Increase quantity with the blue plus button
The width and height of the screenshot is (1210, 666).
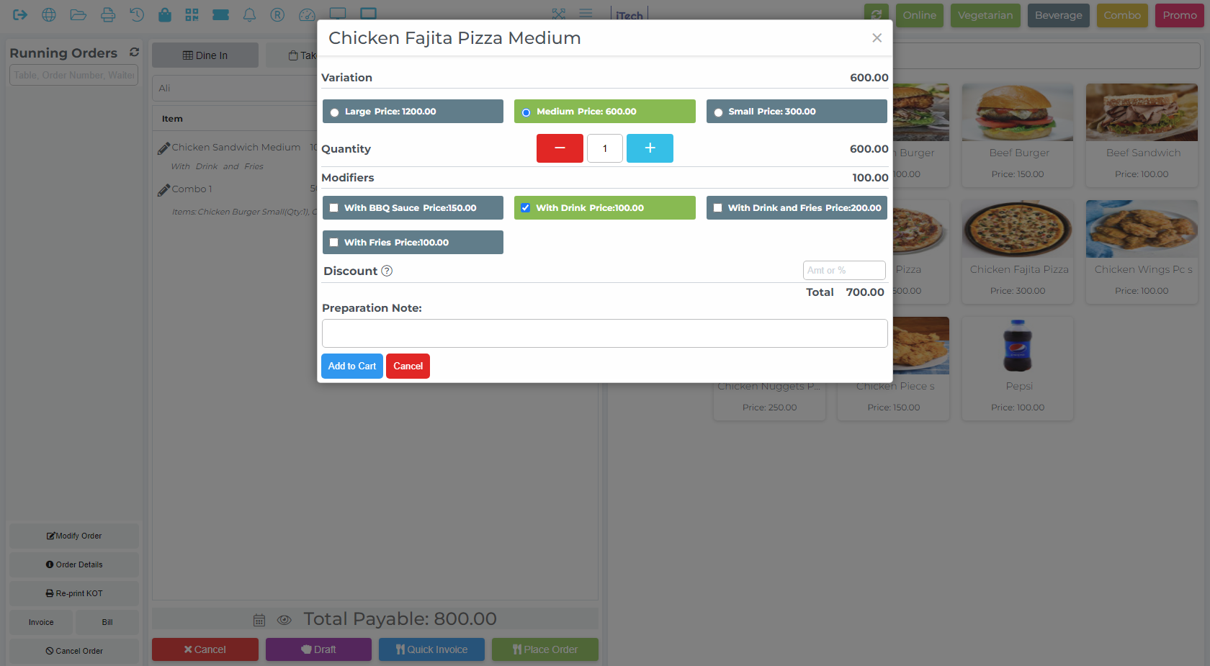tap(650, 148)
